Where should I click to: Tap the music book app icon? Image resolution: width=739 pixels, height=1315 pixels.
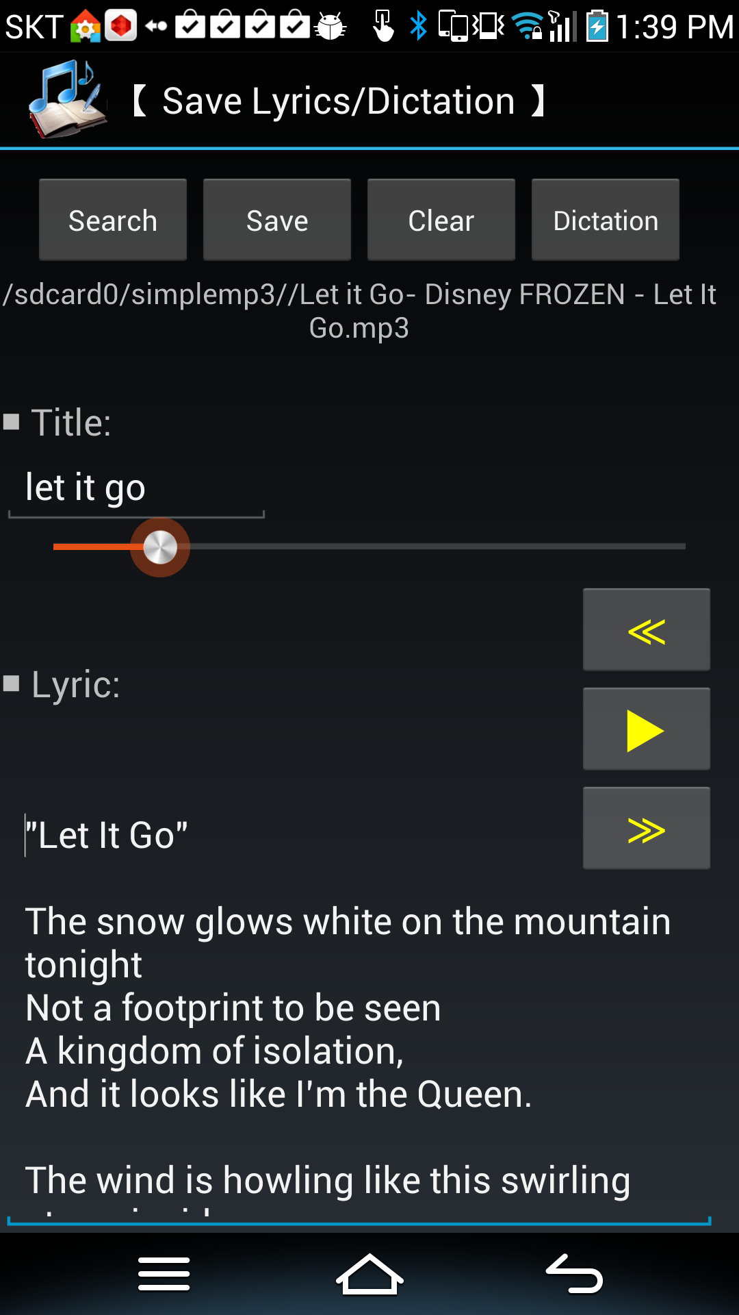(67, 100)
